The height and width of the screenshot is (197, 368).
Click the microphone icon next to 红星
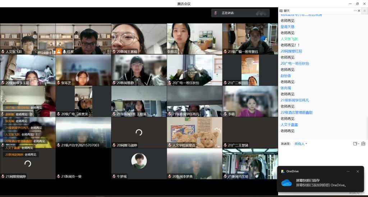[x=64, y=51]
